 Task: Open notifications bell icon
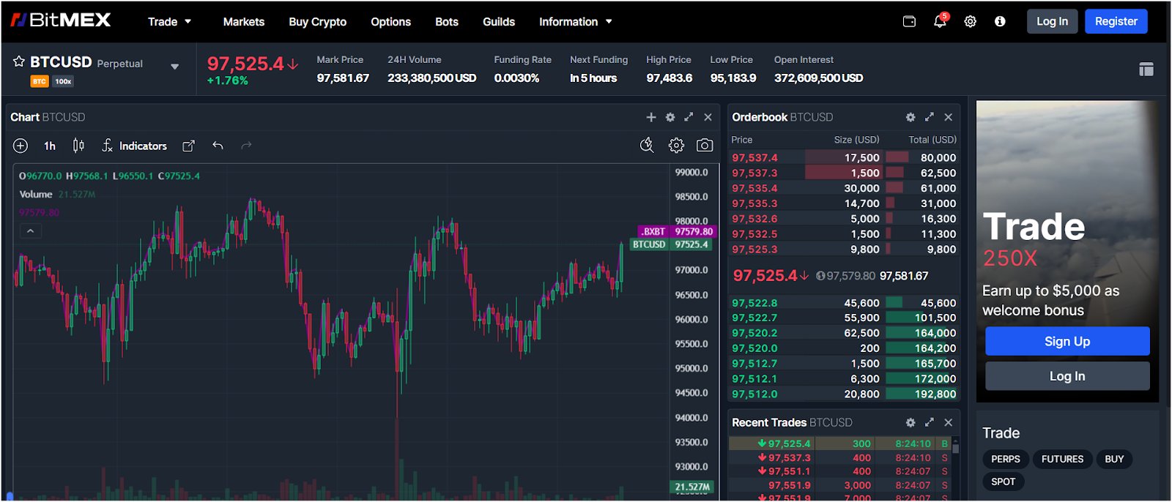click(940, 21)
